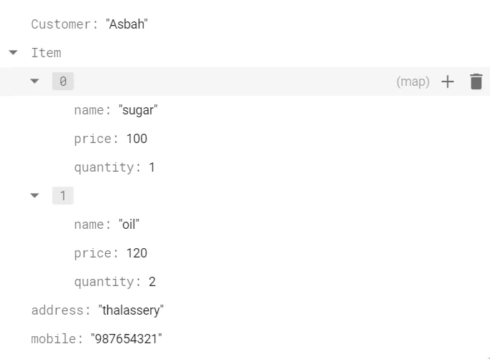The image size is (490, 359).
Task: Click the Item field name
Action: click(x=46, y=53)
